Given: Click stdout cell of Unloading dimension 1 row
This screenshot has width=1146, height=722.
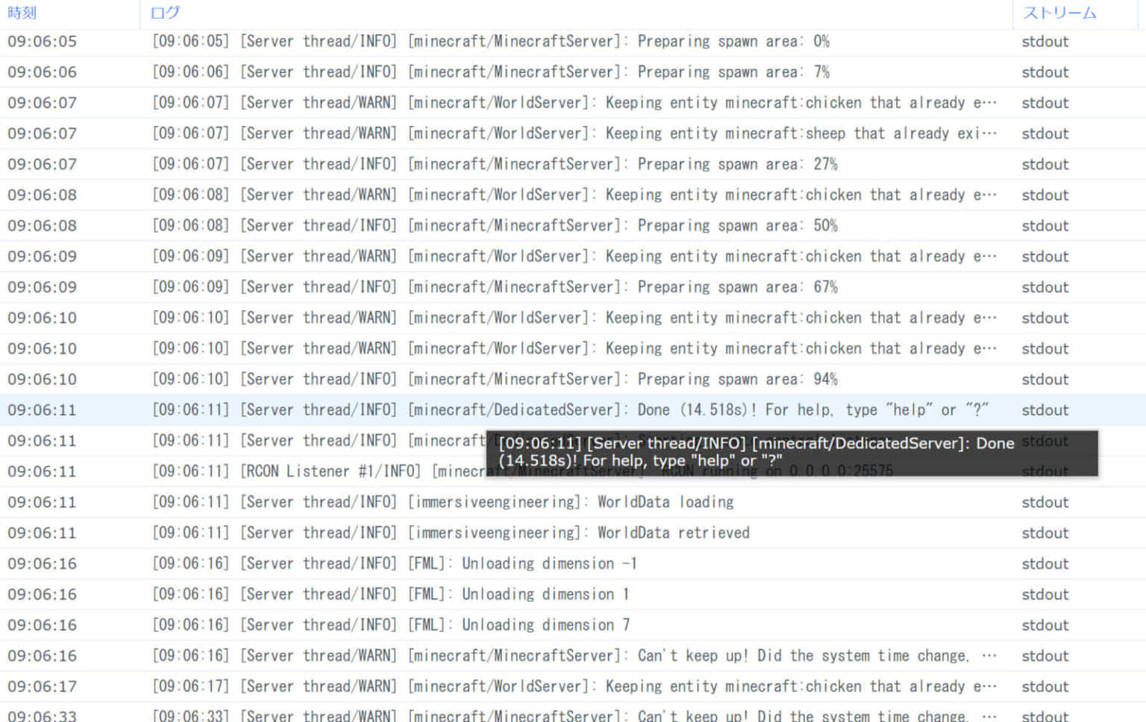Looking at the screenshot, I should (1045, 594).
